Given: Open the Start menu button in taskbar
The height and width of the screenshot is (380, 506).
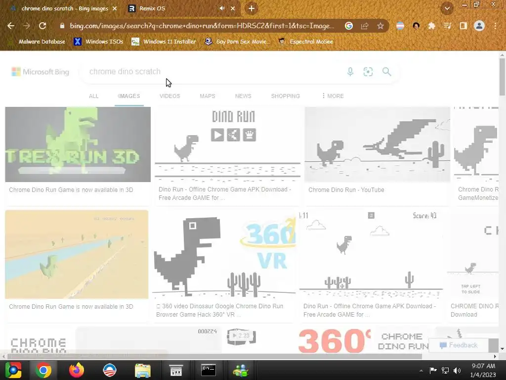Looking at the screenshot, I should [13, 370].
